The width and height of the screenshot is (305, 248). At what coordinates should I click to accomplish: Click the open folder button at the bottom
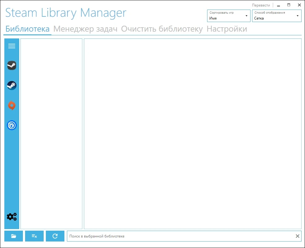pyautogui.click(x=14, y=236)
